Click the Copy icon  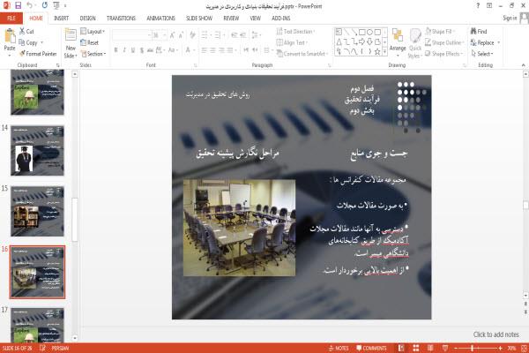(21, 42)
